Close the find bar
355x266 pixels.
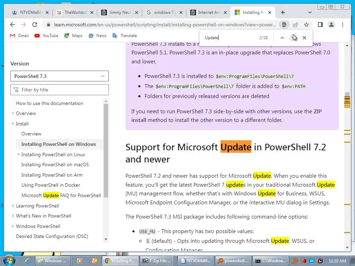pos(304,38)
